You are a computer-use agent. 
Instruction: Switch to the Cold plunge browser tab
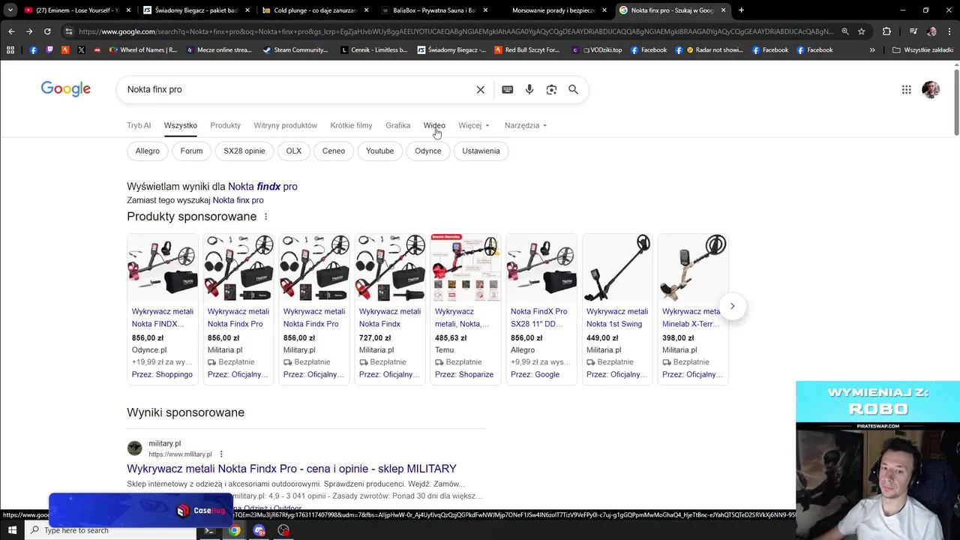click(x=315, y=10)
